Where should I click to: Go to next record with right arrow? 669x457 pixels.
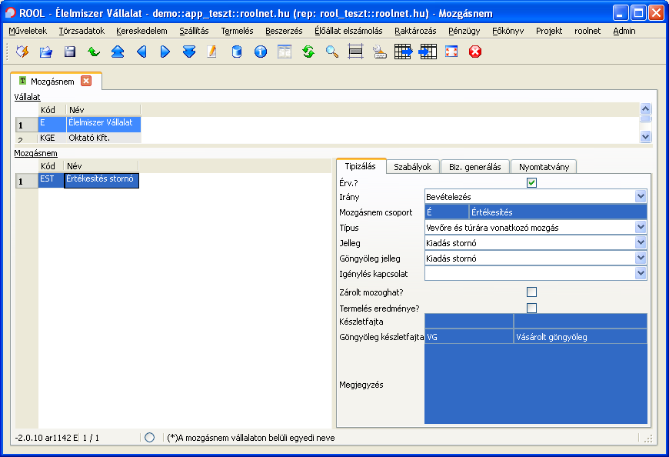pos(165,52)
